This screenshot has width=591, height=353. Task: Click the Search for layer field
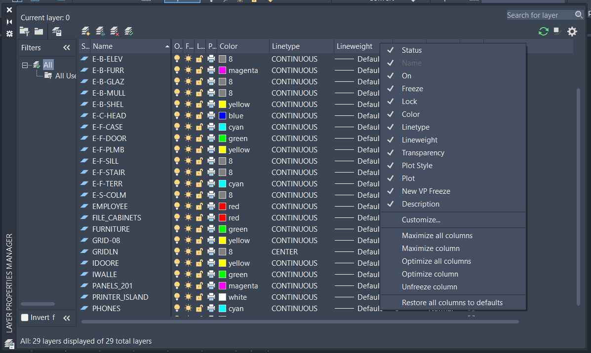540,15
